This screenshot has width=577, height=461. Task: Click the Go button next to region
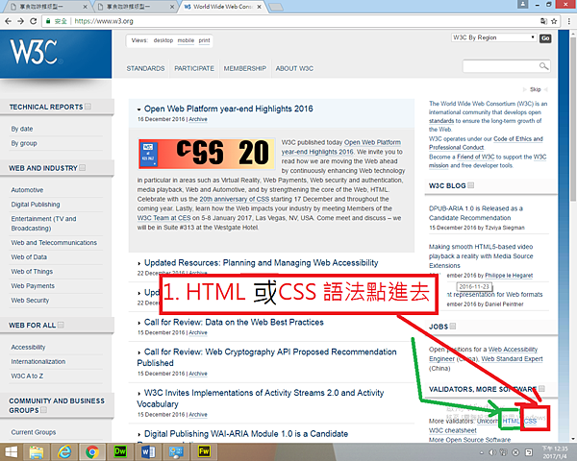click(x=545, y=38)
